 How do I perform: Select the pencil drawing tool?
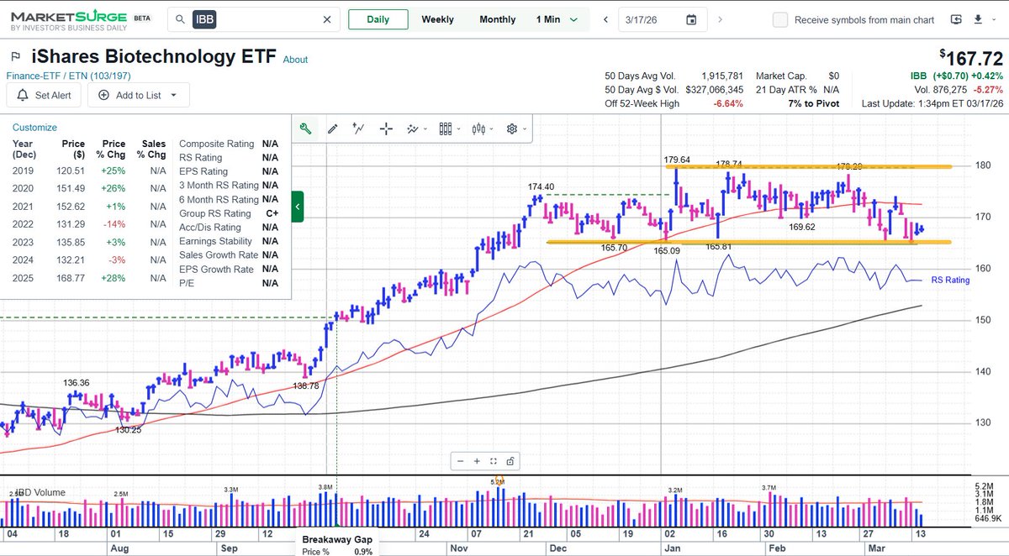(333, 129)
